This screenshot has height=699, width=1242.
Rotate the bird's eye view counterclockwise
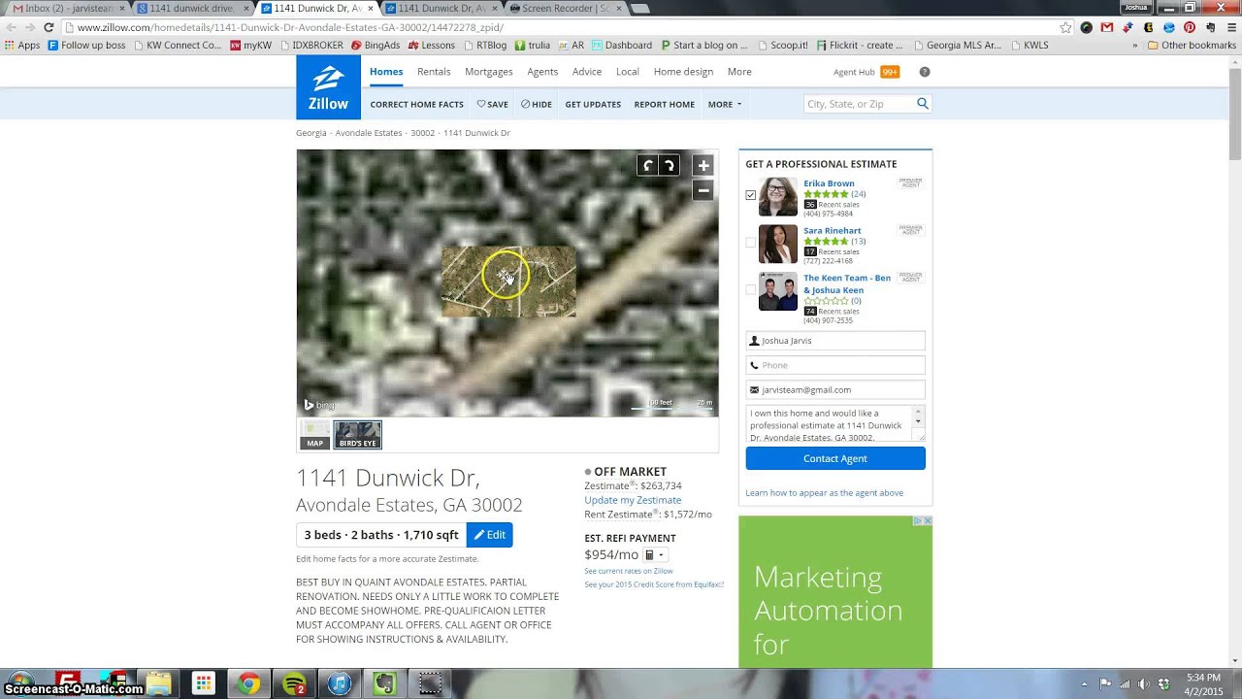pos(647,166)
